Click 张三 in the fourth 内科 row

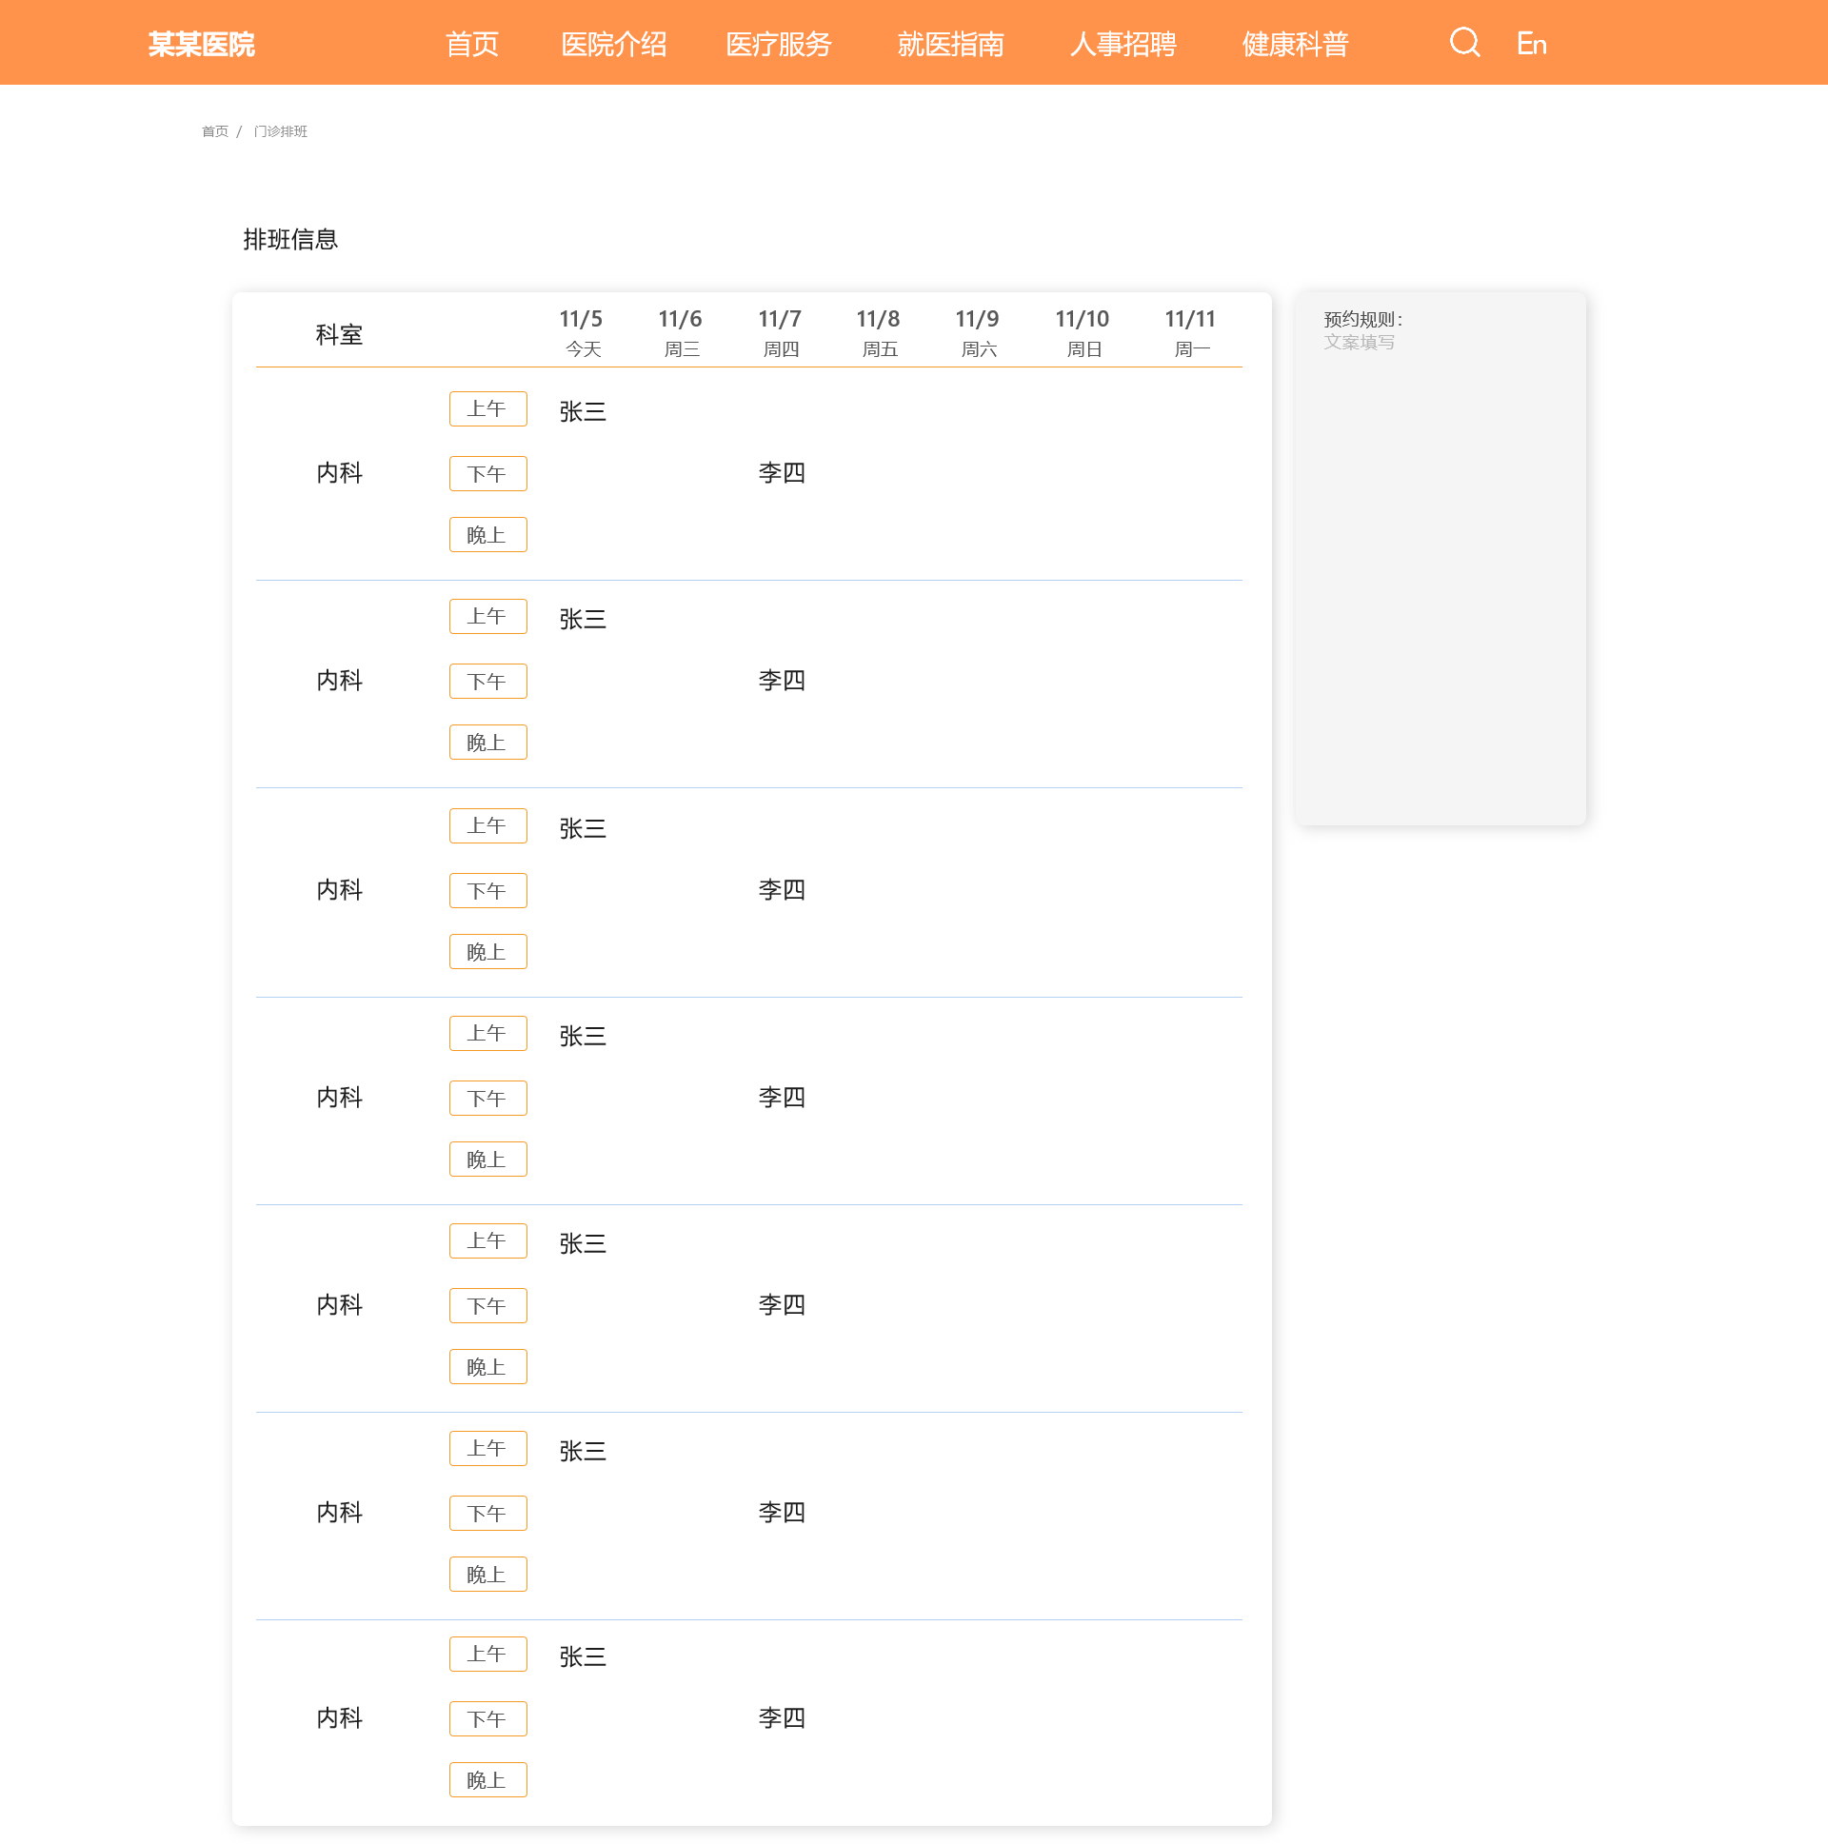(583, 1037)
